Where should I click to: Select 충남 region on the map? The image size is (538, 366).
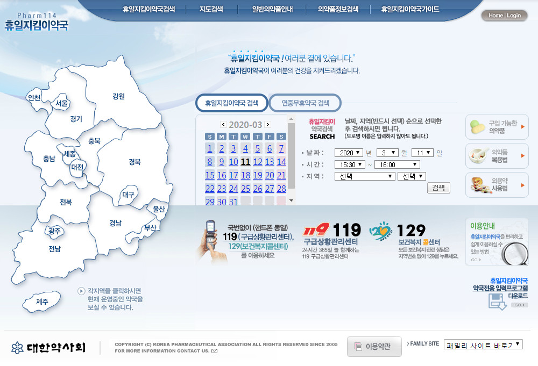[49, 159]
